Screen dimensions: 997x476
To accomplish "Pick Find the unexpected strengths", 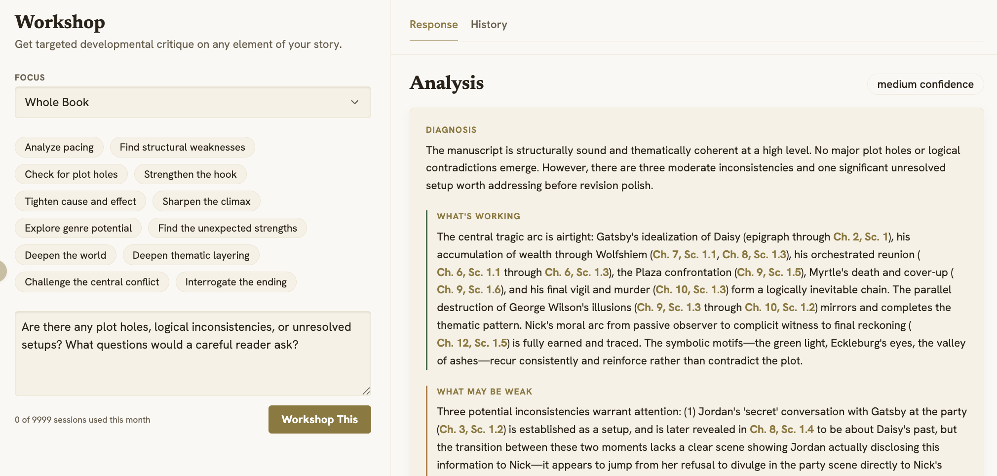I will [x=228, y=228].
